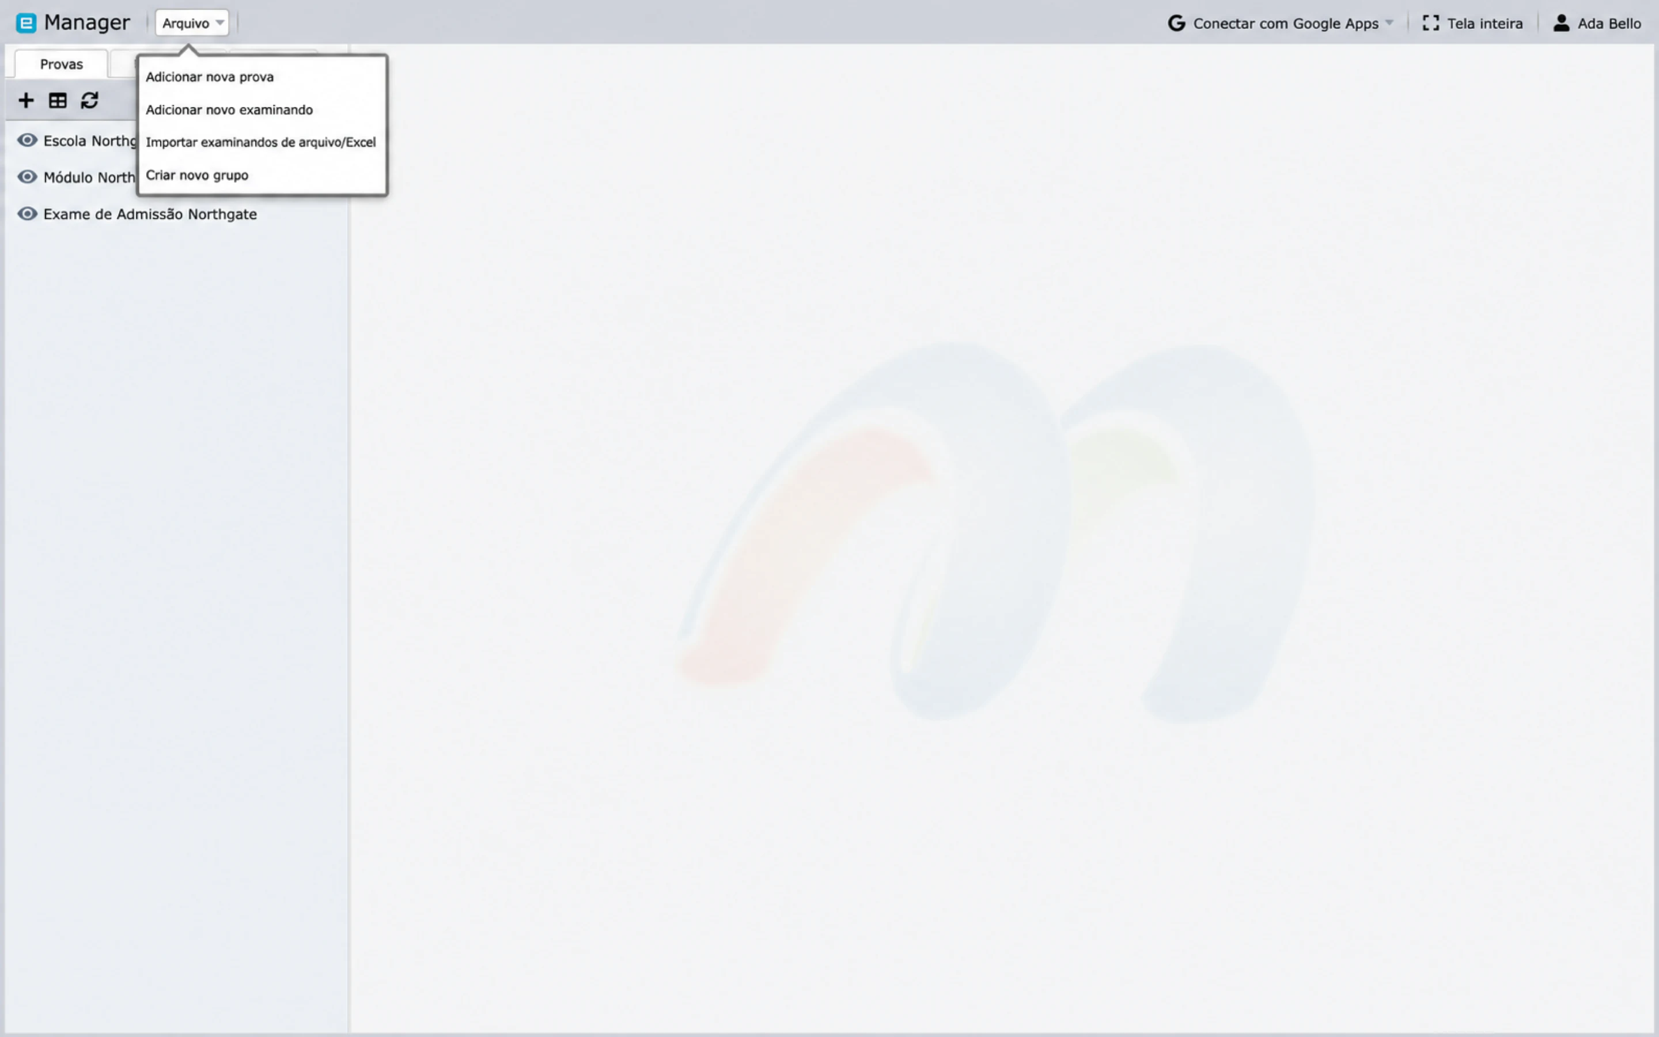Toggle visibility of Módulo North test
This screenshot has width=1659, height=1037.
click(26, 177)
